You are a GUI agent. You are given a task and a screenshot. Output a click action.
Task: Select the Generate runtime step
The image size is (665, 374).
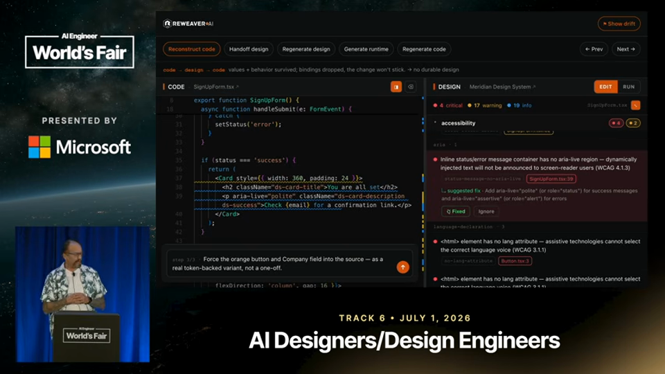point(366,49)
